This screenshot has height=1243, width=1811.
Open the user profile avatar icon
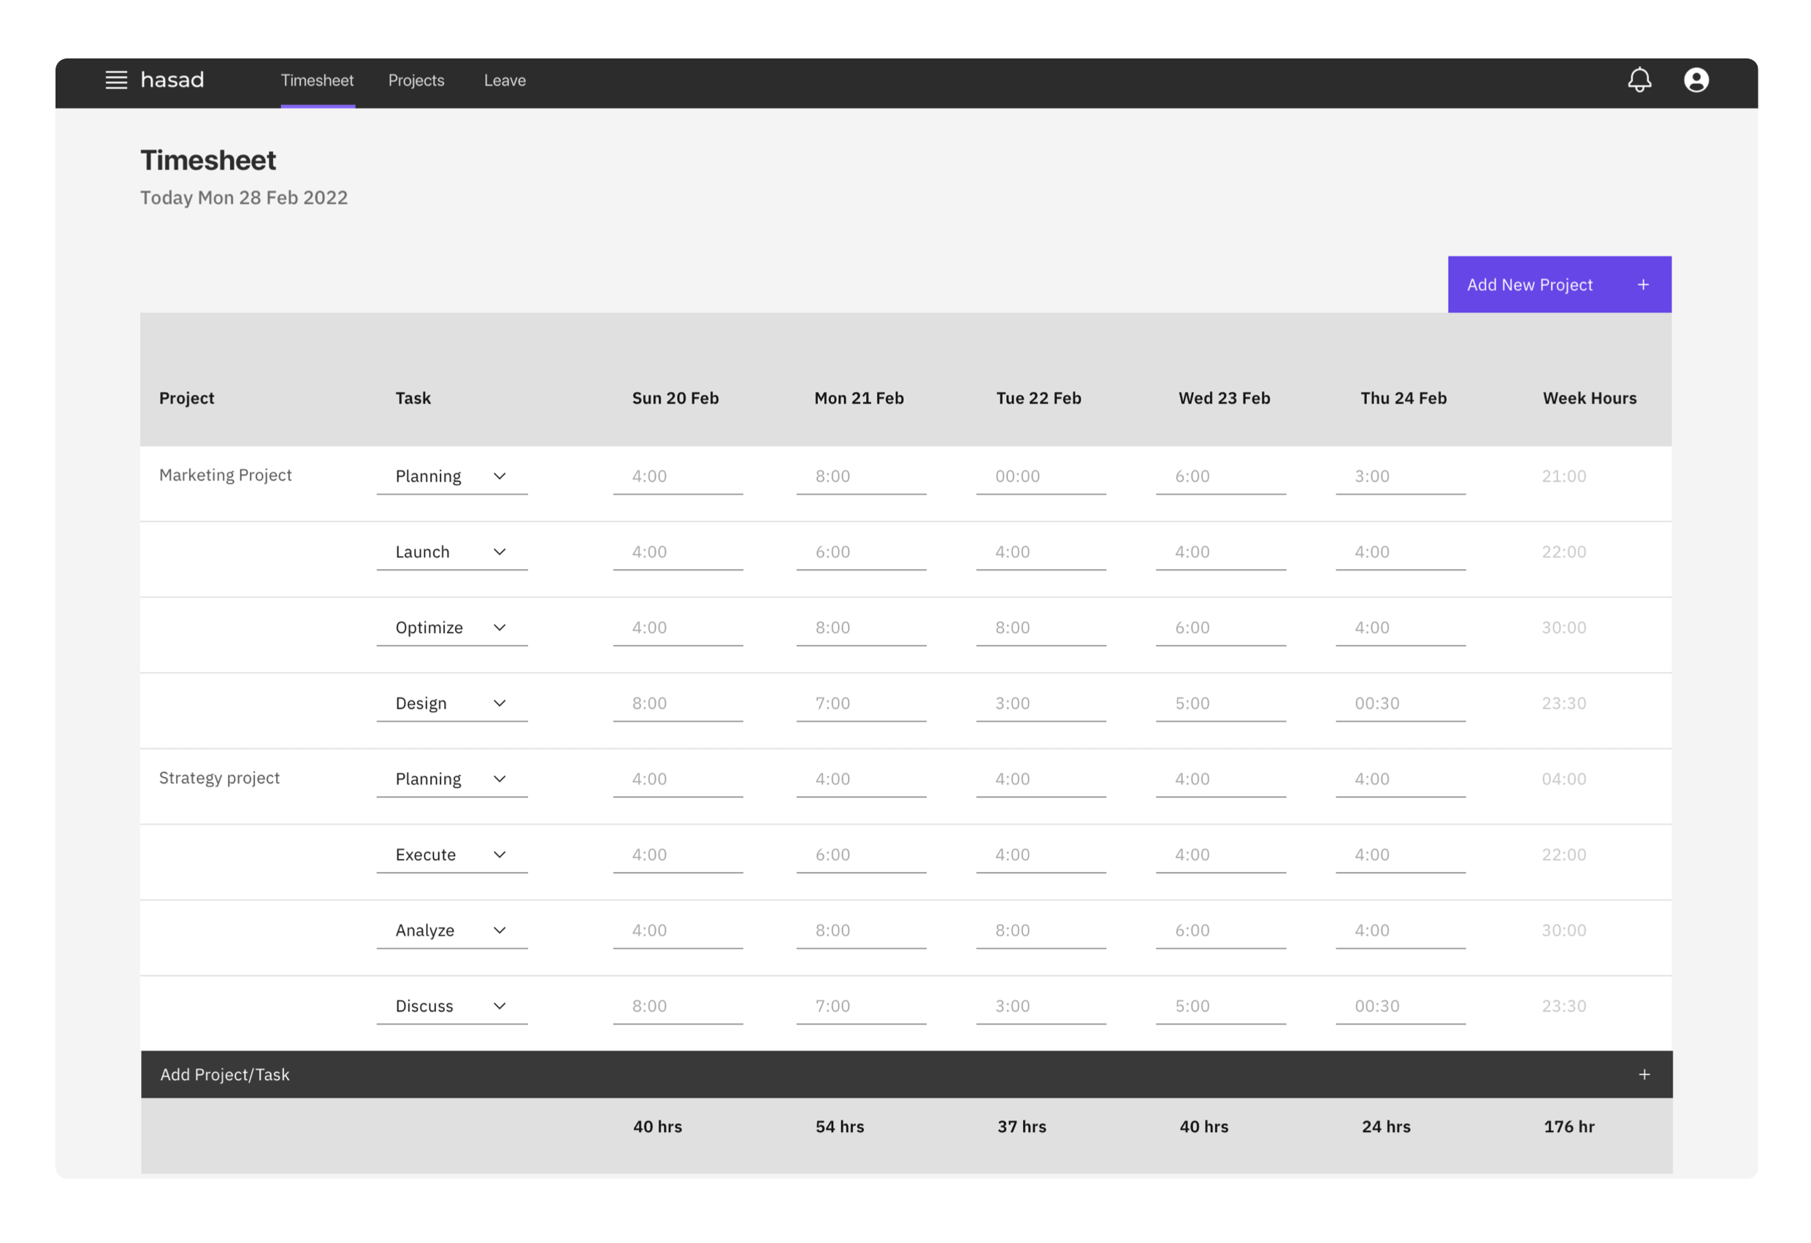pos(1696,80)
